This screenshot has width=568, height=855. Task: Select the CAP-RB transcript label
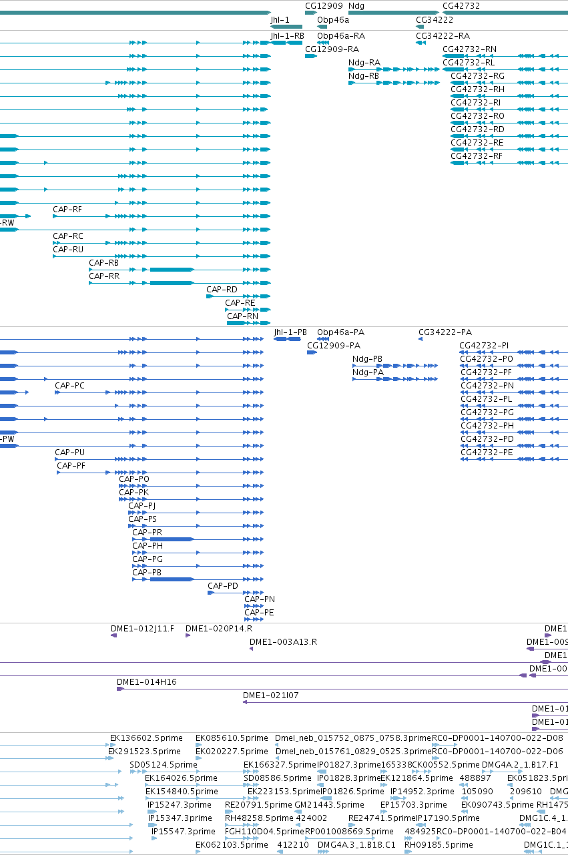coord(103,263)
